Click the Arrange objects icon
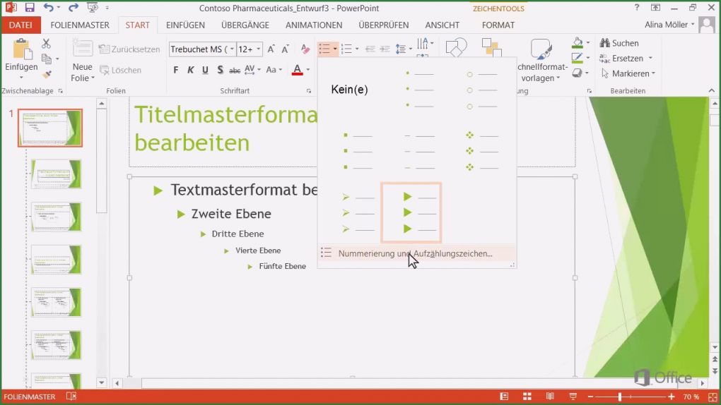The image size is (721, 405). pos(491,48)
